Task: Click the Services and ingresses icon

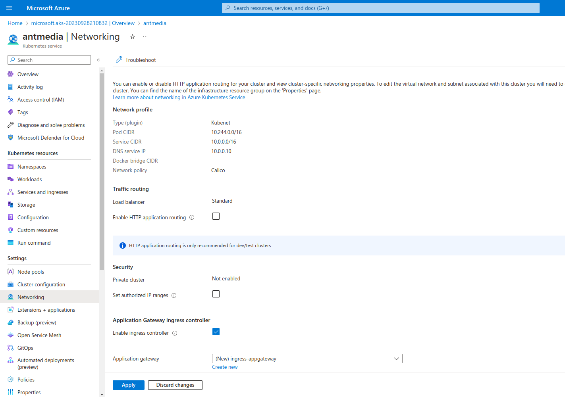Action: pos(11,192)
